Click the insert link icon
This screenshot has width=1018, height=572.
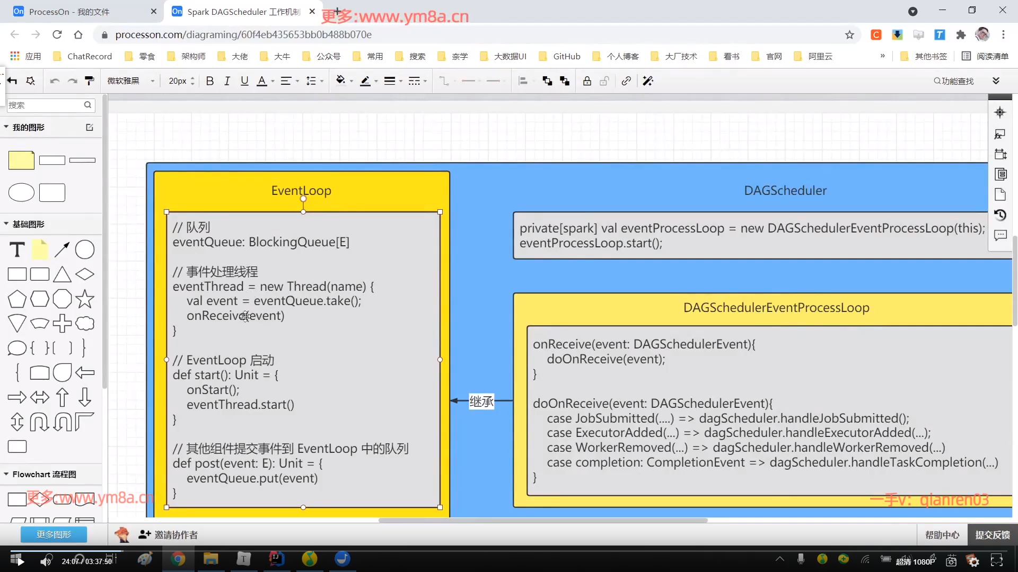click(x=626, y=81)
